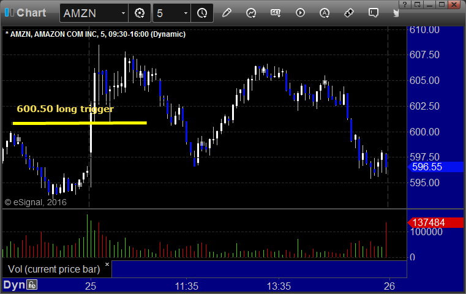Image resolution: width=466 pixels, height=294 pixels.
Task: Select the yellow long trigger line
Action: [x=80, y=123]
